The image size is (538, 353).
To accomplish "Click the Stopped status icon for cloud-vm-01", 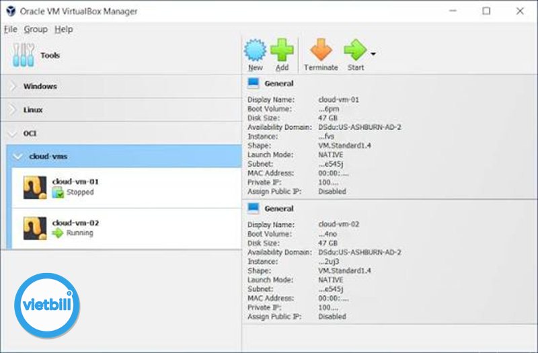I will pyautogui.click(x=58, y=192).
